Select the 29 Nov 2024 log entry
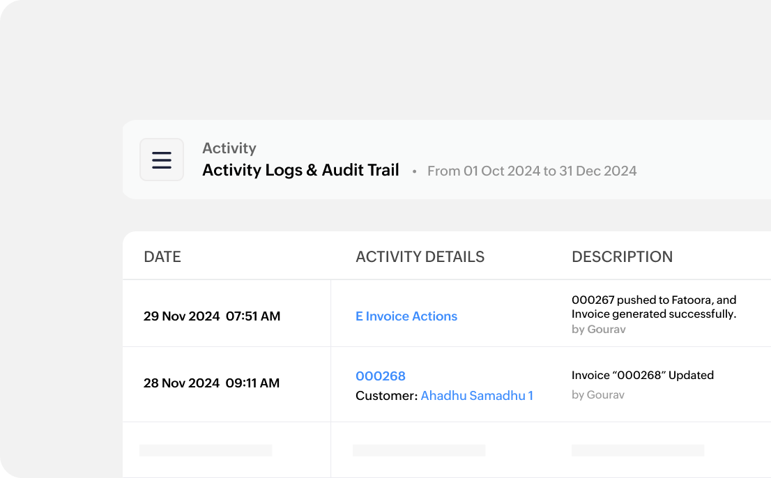 click(x=212, y=316)
